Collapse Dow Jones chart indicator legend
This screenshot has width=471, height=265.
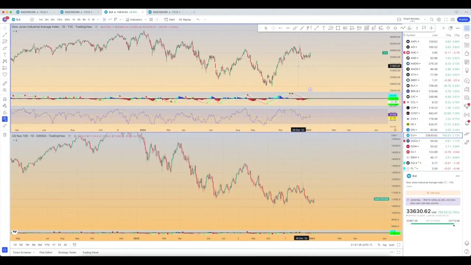coord(15,31)
